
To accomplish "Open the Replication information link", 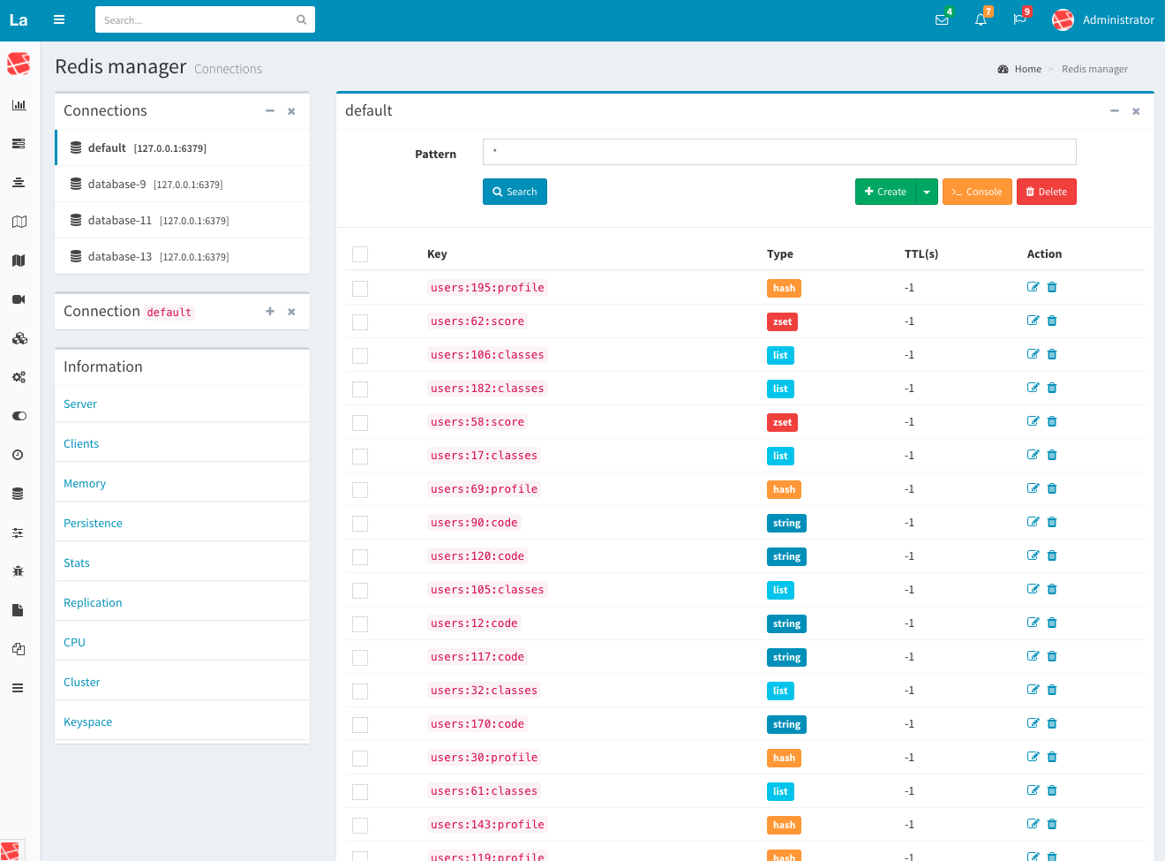I will pos(93,602).
